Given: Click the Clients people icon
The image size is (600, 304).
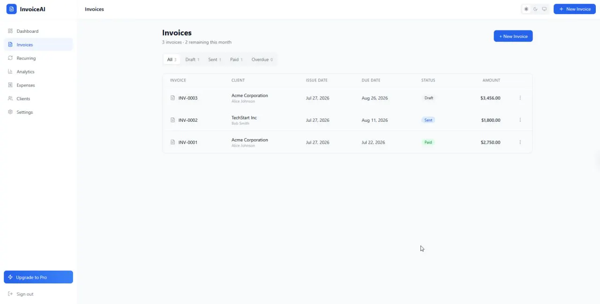Looking at the screenshot, I should point(10,99).
